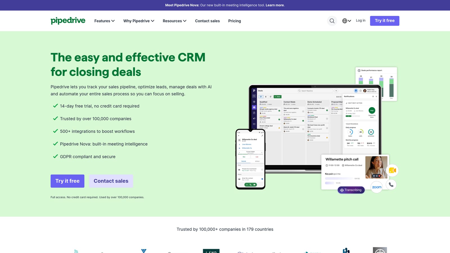Tap the back arrow in the phone mockup
The image size is (450, 253).
pos(239,135)
